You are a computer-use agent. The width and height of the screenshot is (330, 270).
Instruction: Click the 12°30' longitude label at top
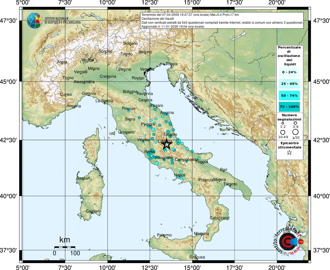150,3
